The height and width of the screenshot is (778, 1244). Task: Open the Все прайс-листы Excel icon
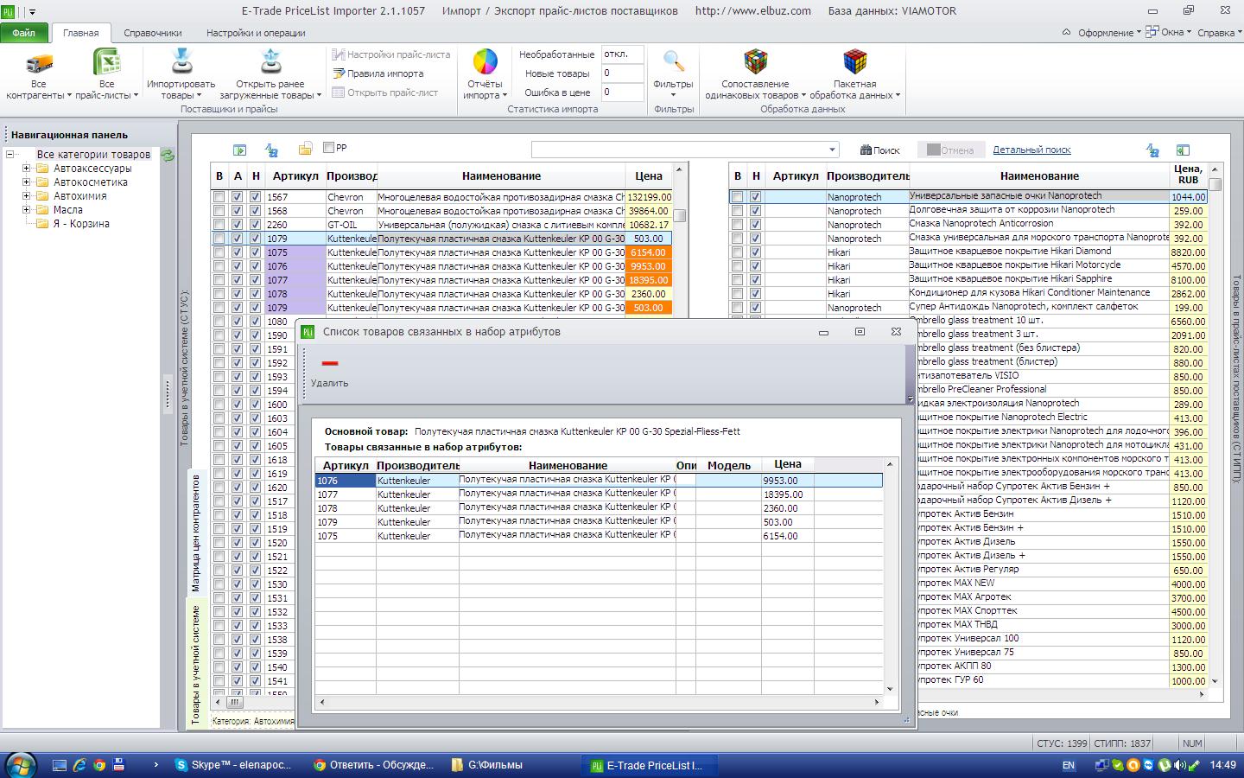click(x=106, y=62)
